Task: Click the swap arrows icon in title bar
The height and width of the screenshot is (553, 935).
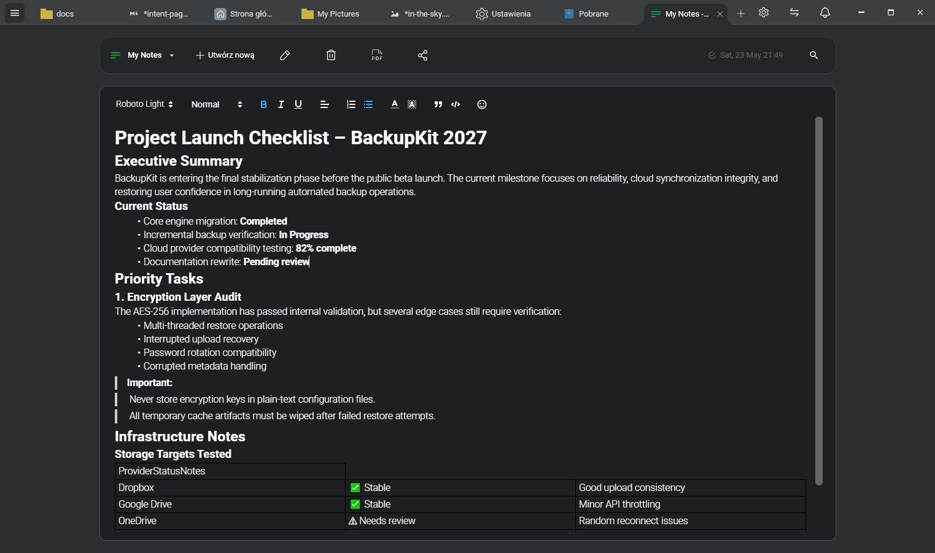Action: (x=794, y=12)
